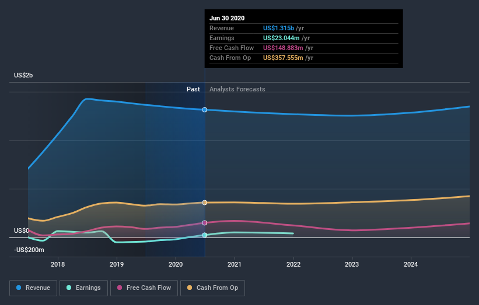This screenshot has height=305, width=479.
Task: Click the US$23.044m earnings value in tooltip
Action: coord(281,38)
